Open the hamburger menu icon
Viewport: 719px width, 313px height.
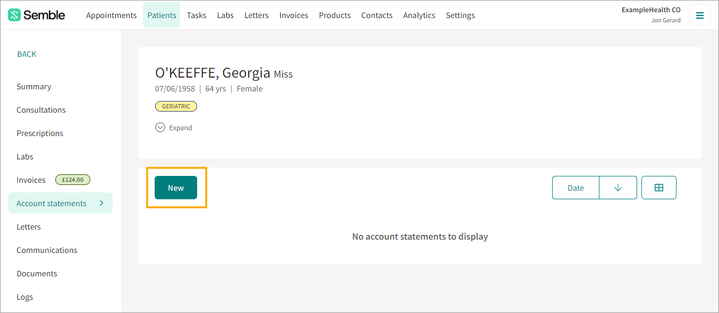pos(699,15)
